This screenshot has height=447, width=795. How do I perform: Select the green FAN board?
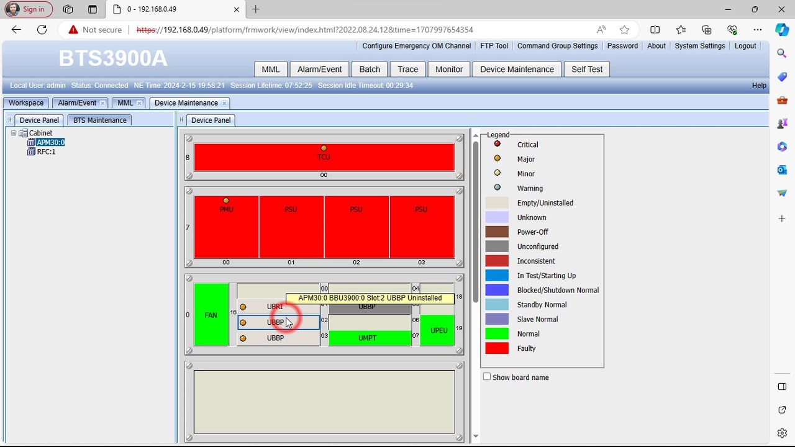click(x=211, y=315)
